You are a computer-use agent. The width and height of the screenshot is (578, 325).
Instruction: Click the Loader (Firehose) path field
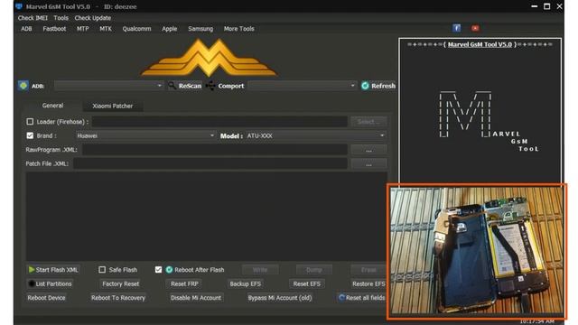pos(219,122)
